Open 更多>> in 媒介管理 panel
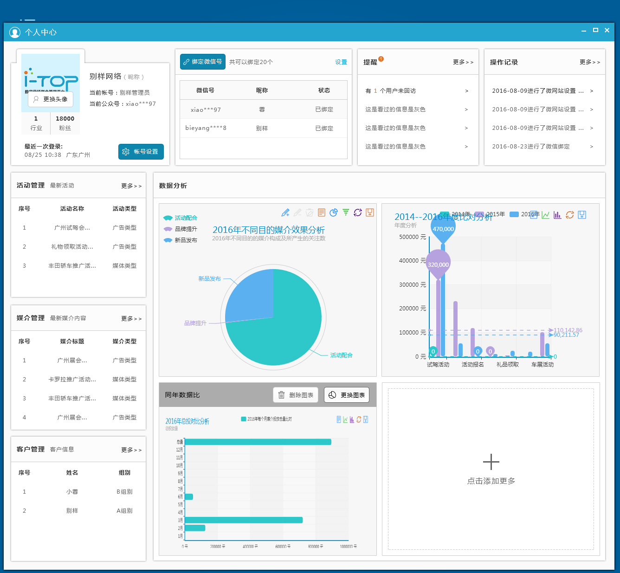Screen dimensions: 620x573 131,319
